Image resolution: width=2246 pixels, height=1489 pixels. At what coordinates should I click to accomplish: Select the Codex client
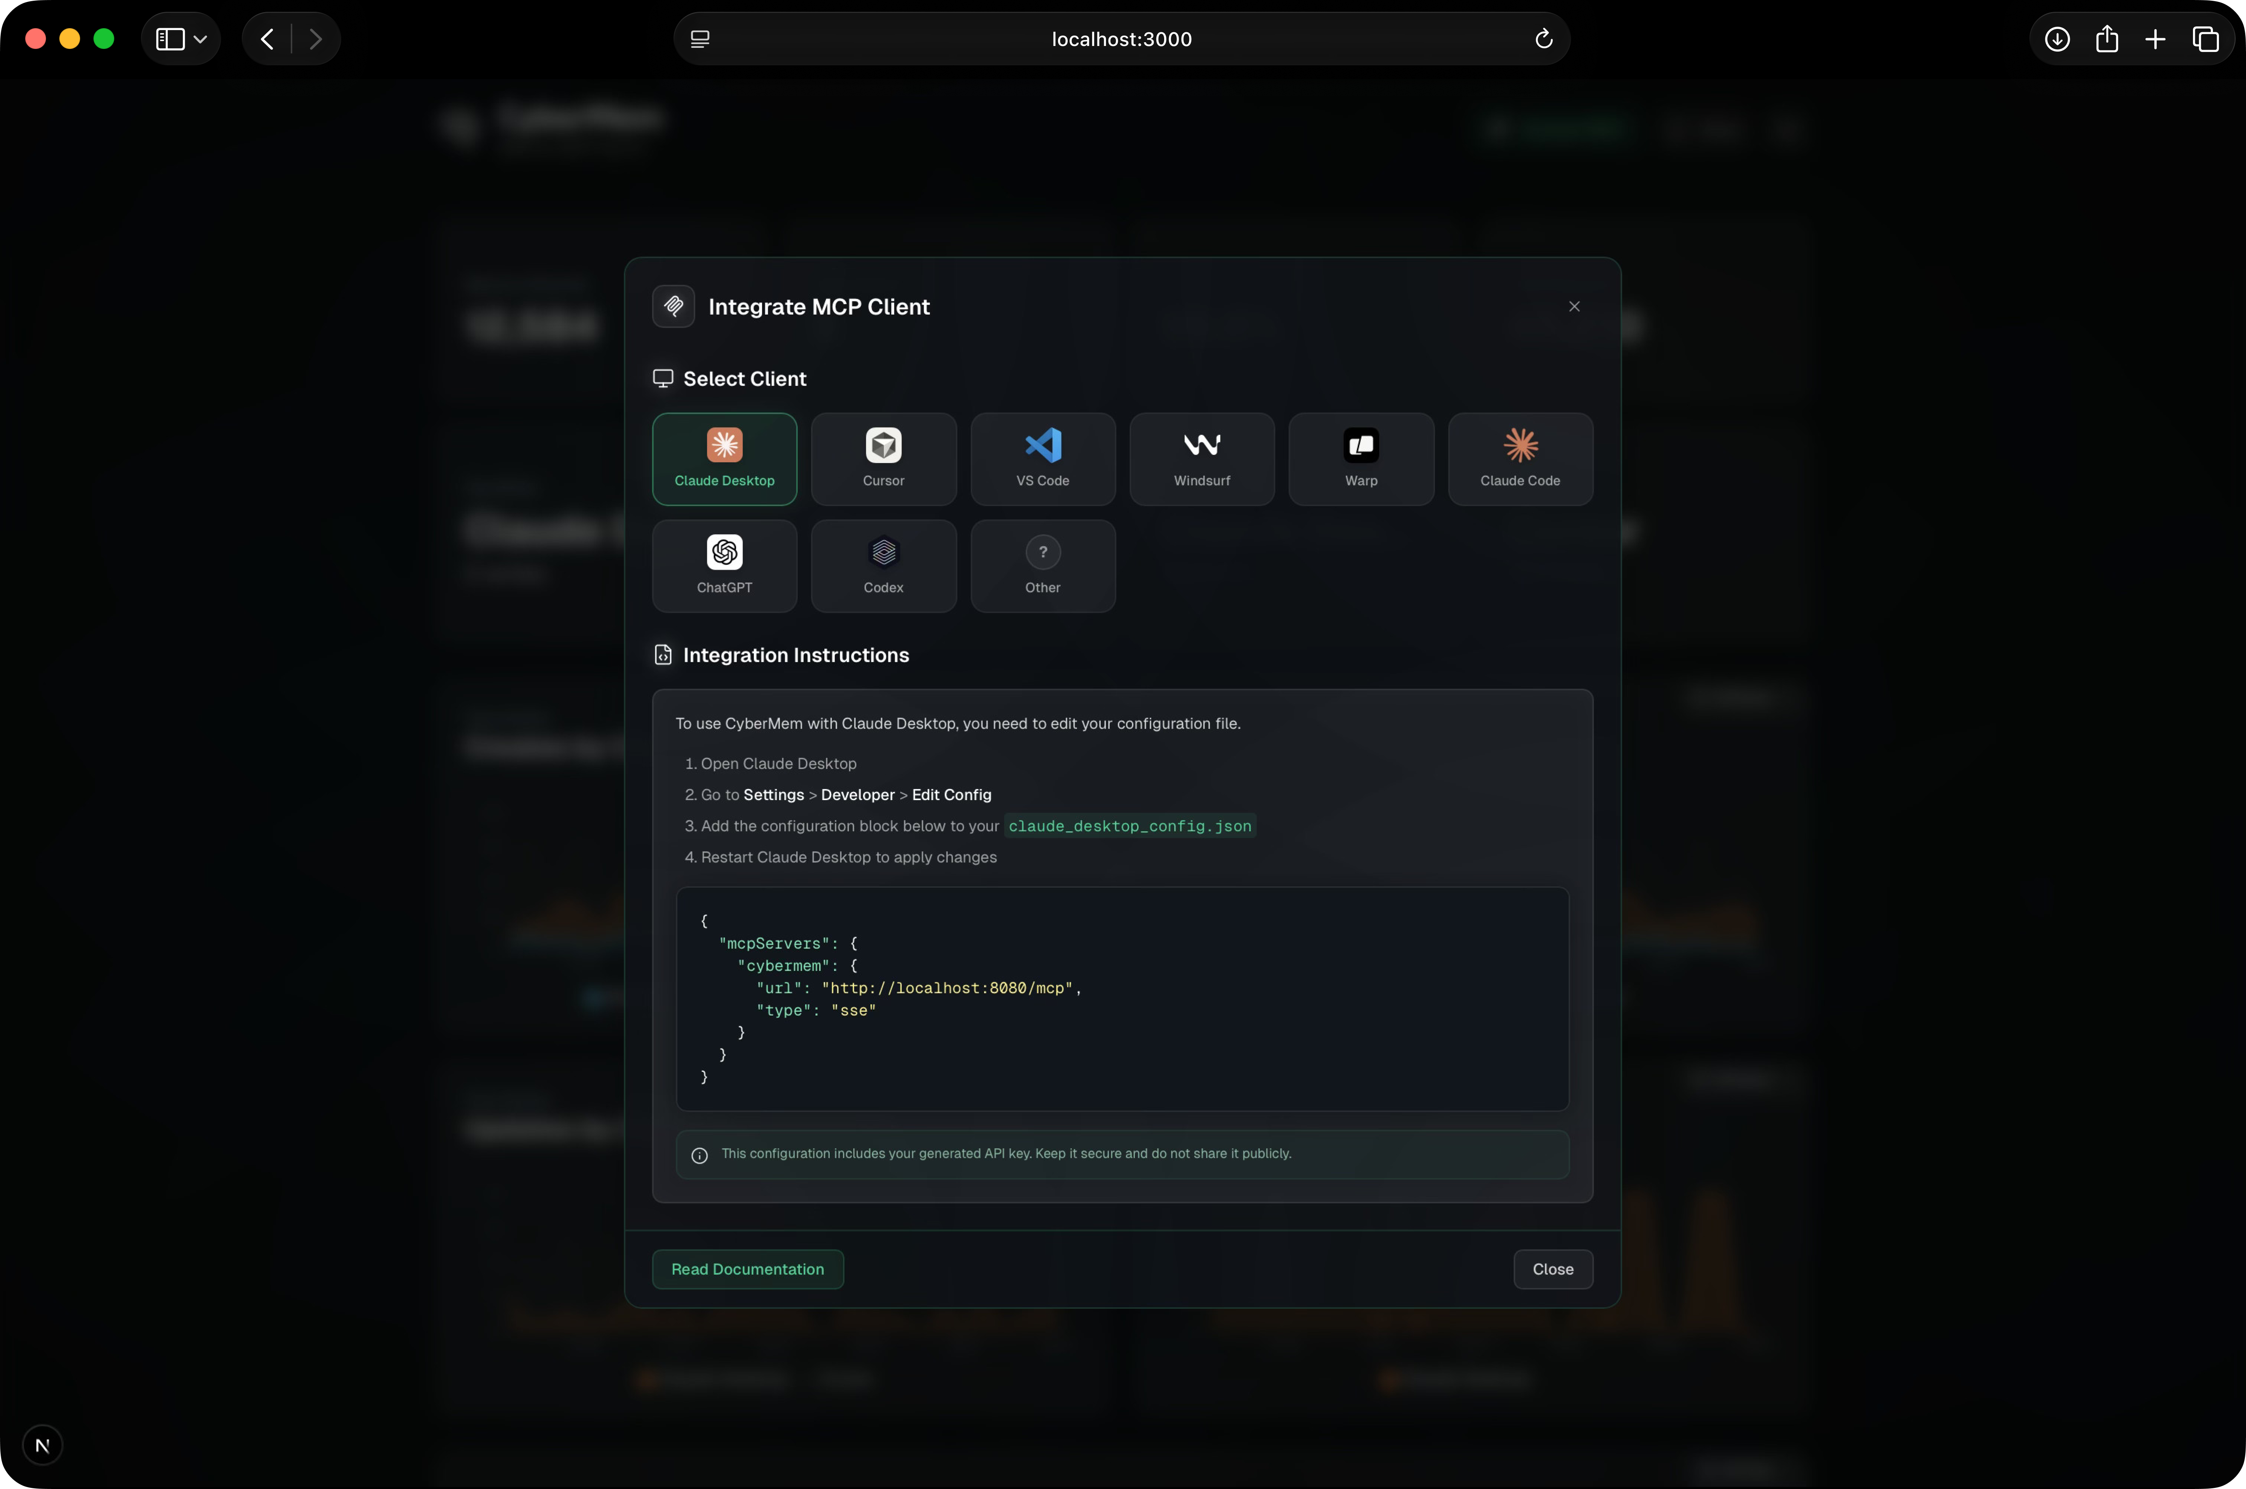pyautogui.click(x=883, y=566)
